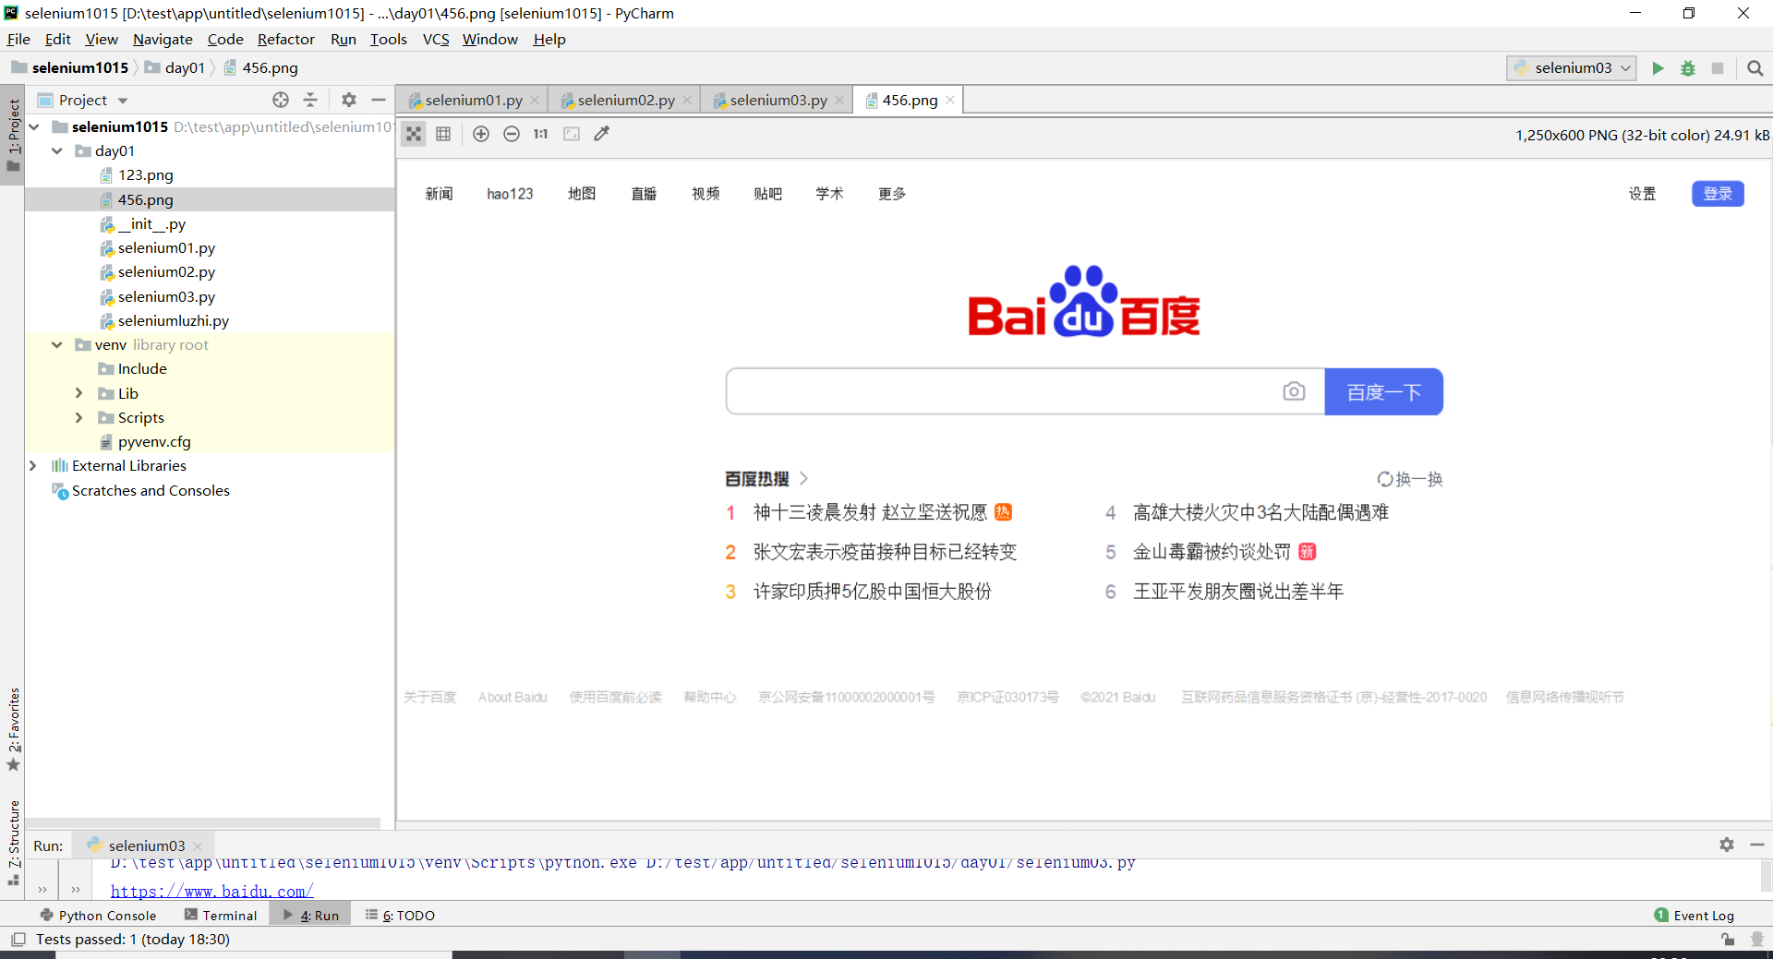Fit image zoom to window

(x=572, y=134)
